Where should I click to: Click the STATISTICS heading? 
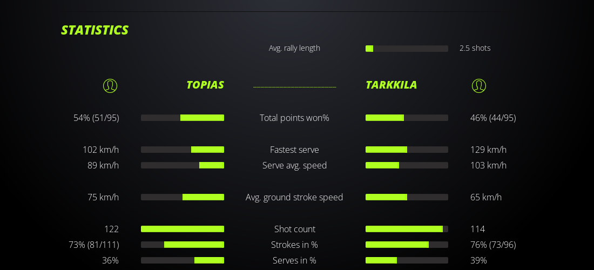click(x=94, y=30)
